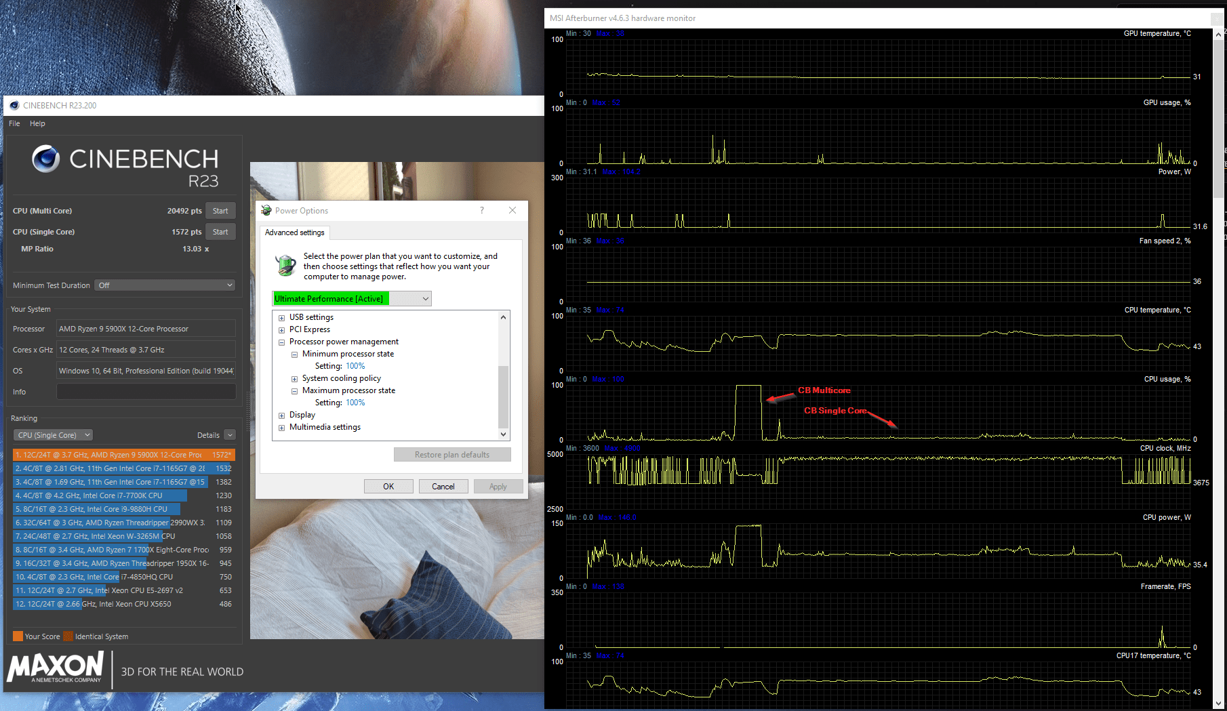Click Restore plan defaults button
Image resolution: width=1227 pixels, height=711 pixels.
pyautogui.click(x=452, y=455)
